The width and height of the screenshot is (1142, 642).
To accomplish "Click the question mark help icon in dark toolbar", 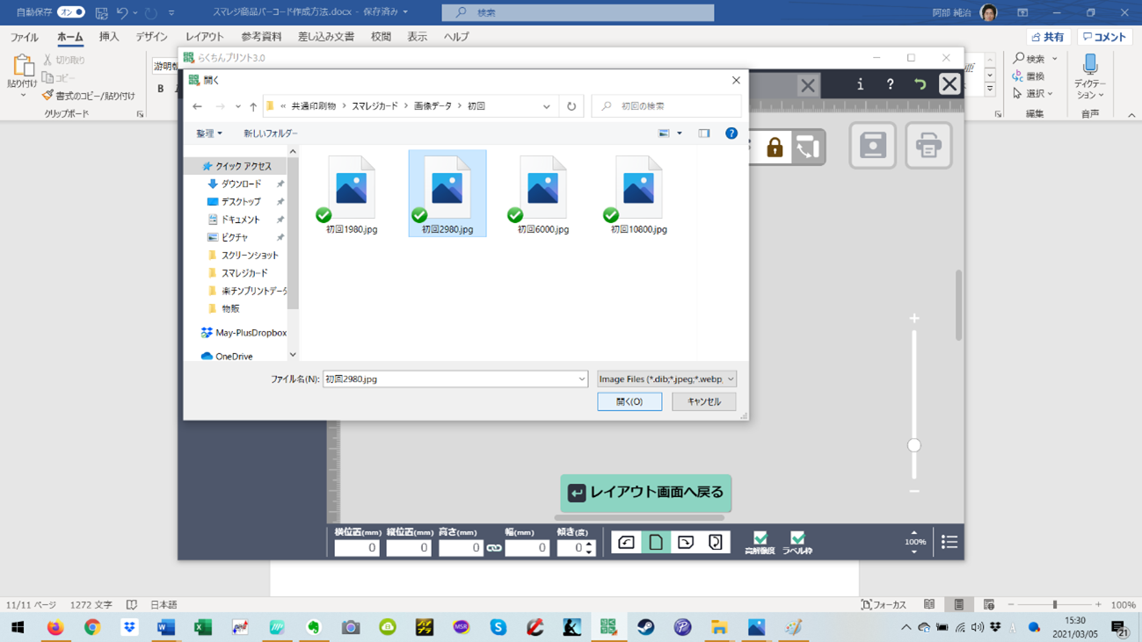I will click(890, 84).
